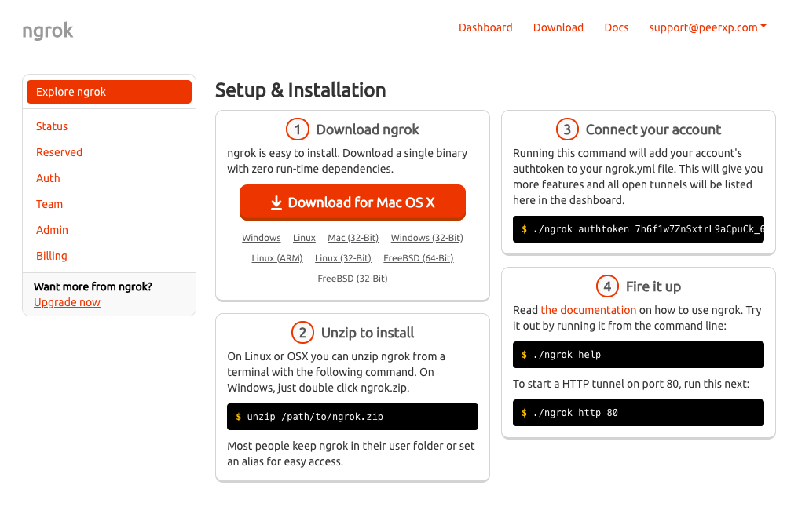Click the Setup & Installation heading
The image size is (798, 507).
300,90
